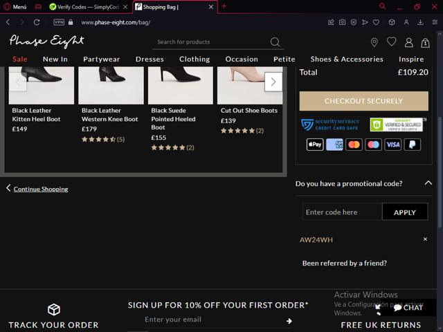The width and height of the screenshot is (443, 332).
Task: Open the New In menu
Action: click(x=55, y=59)
